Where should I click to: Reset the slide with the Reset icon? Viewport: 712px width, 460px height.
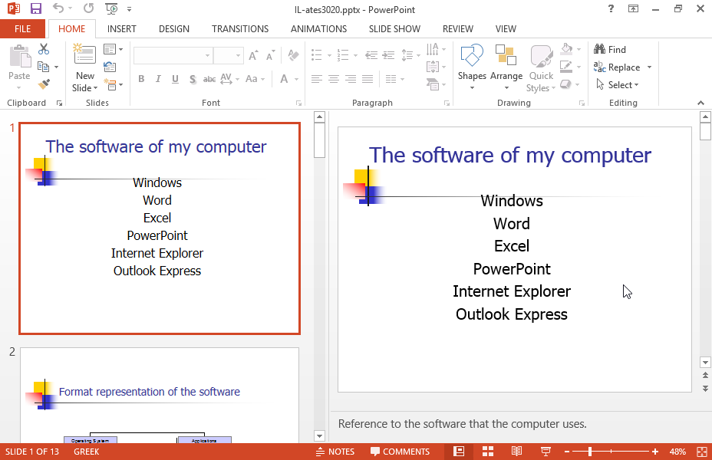110,67
